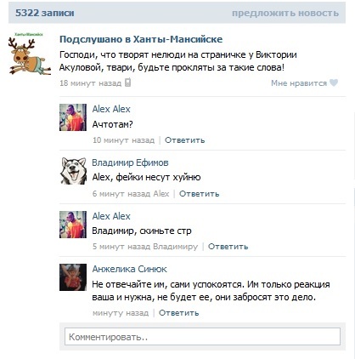Click the mobile phone icon near timestamp
Viewport: 355px width, 359px height.
tap(128, 83)
